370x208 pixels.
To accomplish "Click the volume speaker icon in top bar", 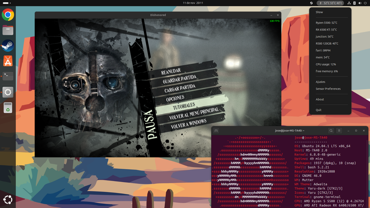I will [360, 3].
